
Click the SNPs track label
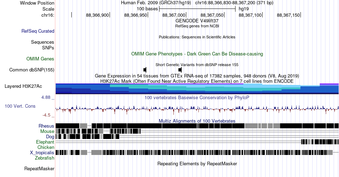click(48, 48)
